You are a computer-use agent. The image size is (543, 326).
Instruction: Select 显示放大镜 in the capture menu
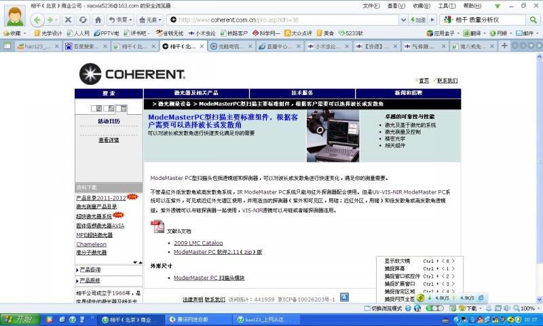coord(419,261)
